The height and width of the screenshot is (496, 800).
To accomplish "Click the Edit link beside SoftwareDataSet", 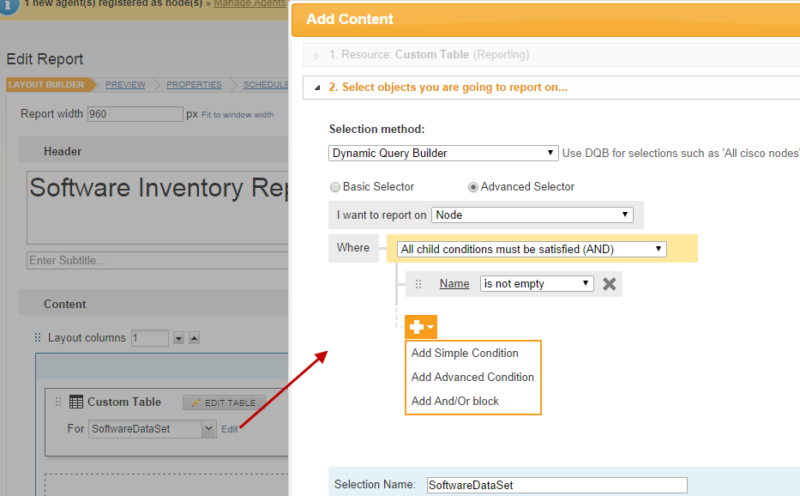I will click(229, 429).
